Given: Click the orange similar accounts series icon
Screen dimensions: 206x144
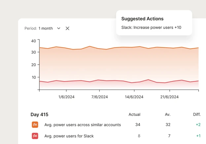Looking at the screenshot, I should click(x=35, y=125).
